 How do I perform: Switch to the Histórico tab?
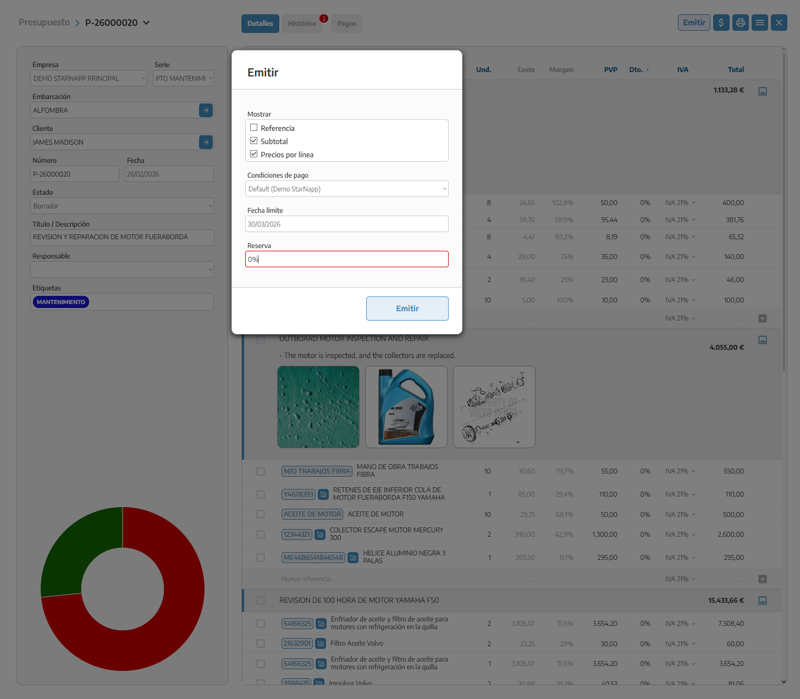pos(302,24)
